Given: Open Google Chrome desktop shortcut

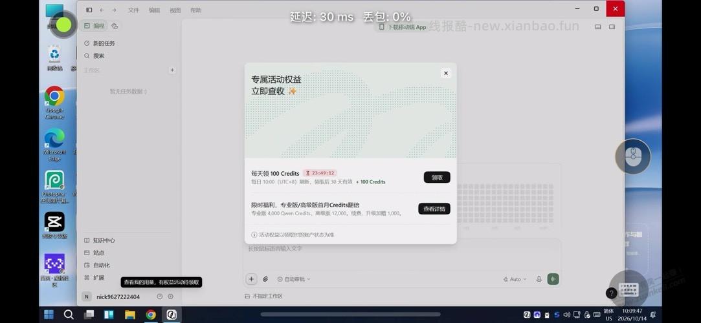Looking at the screenshot, I should click(54, 103).
